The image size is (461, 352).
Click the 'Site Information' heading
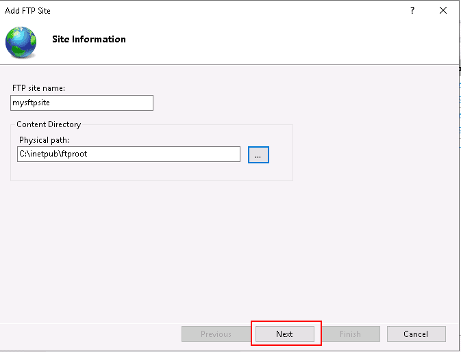(x=89, y=40)
